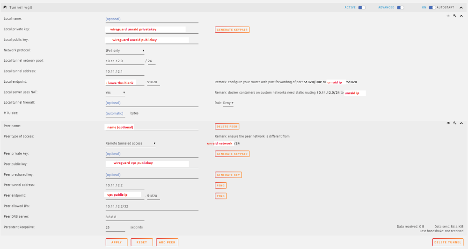The width and height of the screenshot is (468, 249).
Task: Click the Peer private key field
Action: point(152,154)
